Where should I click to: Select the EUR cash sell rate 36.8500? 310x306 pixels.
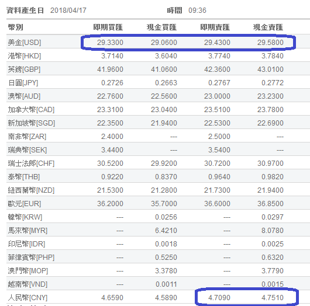coord(270,204)
